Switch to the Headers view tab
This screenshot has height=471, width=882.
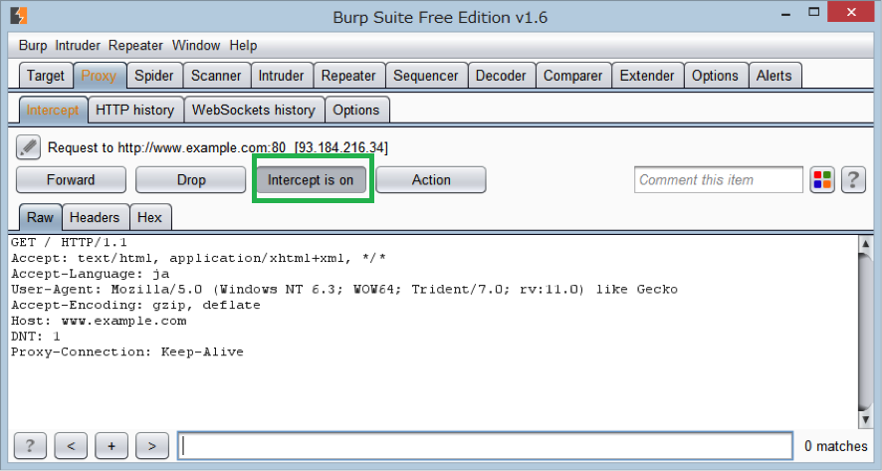pos(95,217)
